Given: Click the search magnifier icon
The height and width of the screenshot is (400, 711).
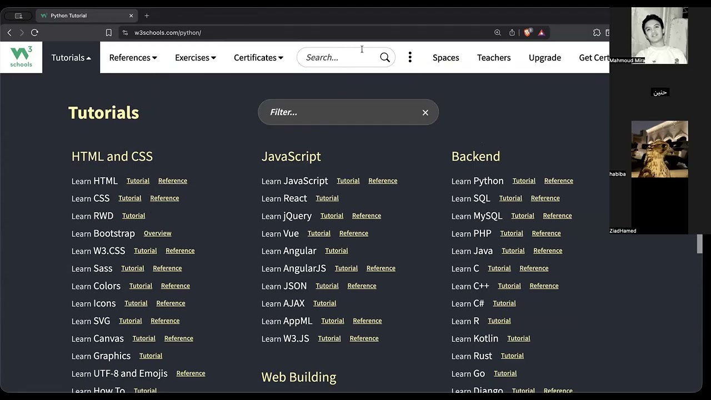Looking at the screenshot, I should click(385, 57).
